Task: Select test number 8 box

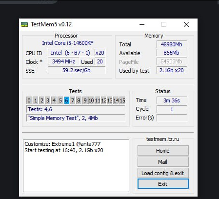Action: (x=79, y=100)
